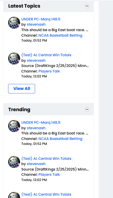Open NCAA Basketball Betting channel in Trending
This screenshot has width=113, height=198.
coord(60,139)
